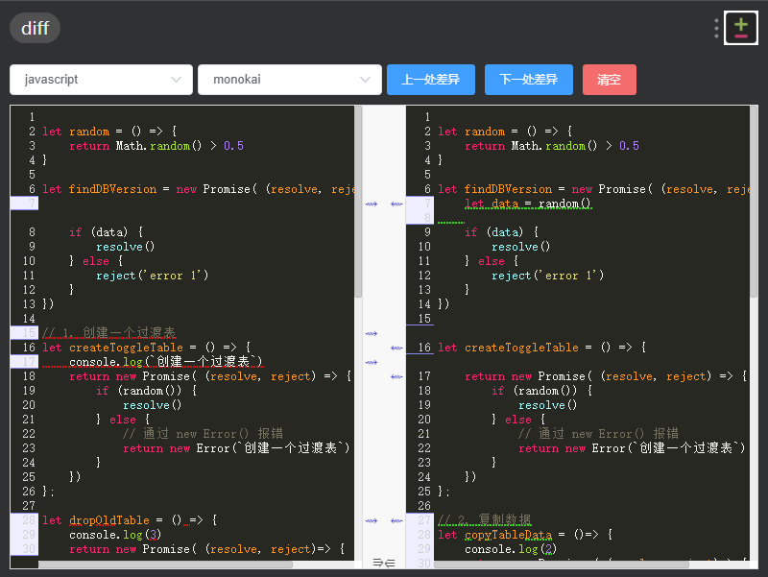This screenshot has height=577, width=768.
Task: Jump to the next difference (下一处差异)
Action: coord(529,80)
